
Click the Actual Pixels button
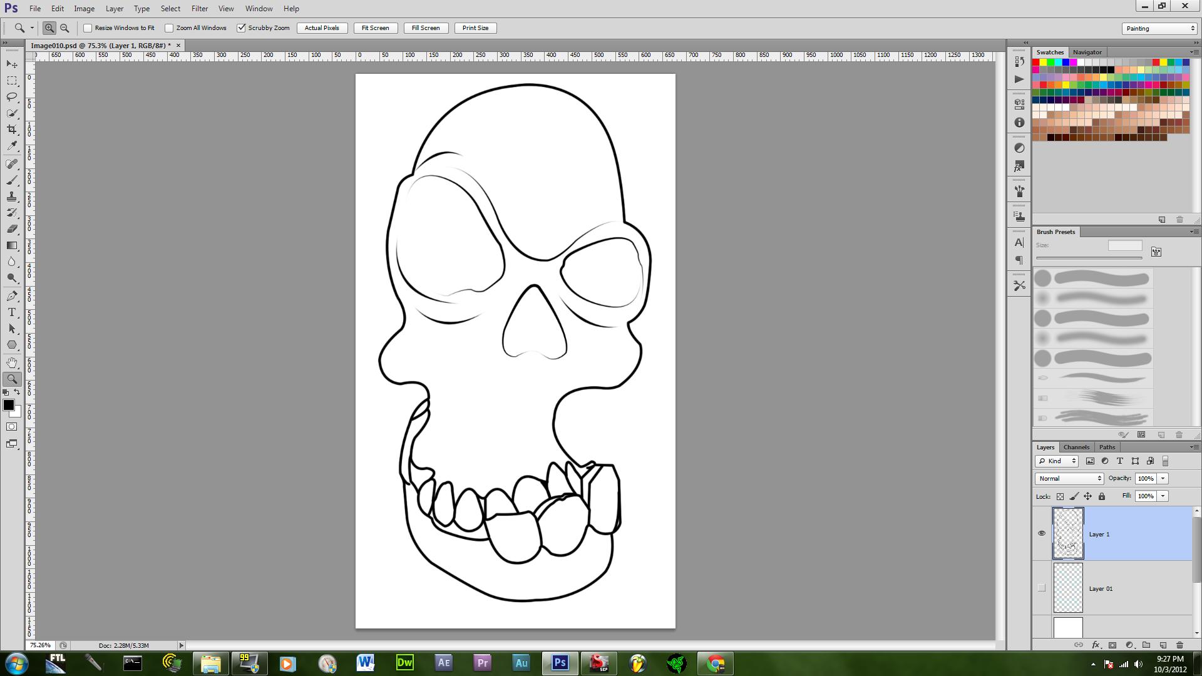tap(322, 28)
